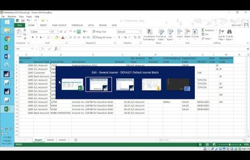
Task: Apply the red Font Color A
Action: 63,37
